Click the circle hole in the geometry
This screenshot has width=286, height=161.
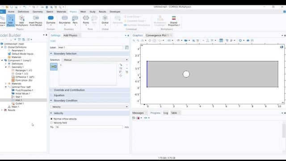(186, 74)
